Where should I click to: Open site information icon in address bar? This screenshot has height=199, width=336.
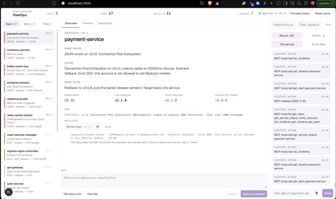pos(63,3)
